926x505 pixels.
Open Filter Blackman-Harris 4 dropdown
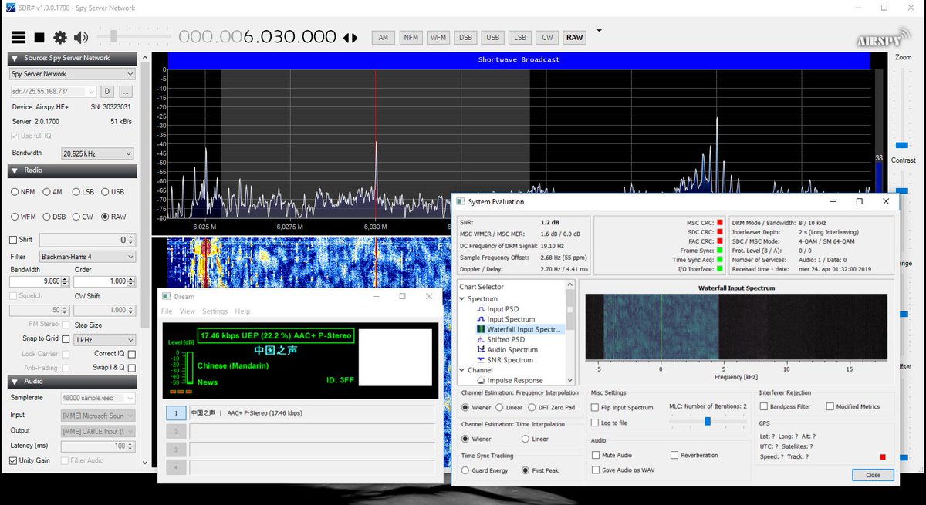(87, 257)
